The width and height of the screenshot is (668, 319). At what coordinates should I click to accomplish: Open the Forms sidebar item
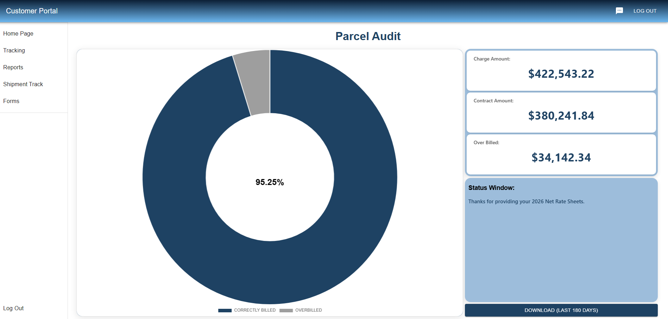[11, 101]
